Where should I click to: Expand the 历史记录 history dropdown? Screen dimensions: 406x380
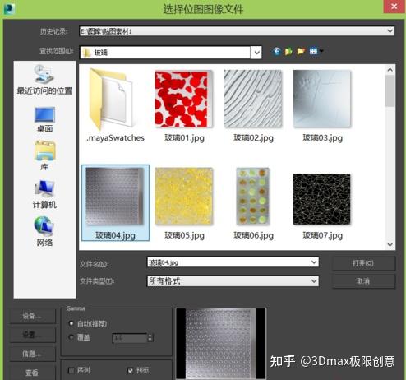tap(390, 31)
